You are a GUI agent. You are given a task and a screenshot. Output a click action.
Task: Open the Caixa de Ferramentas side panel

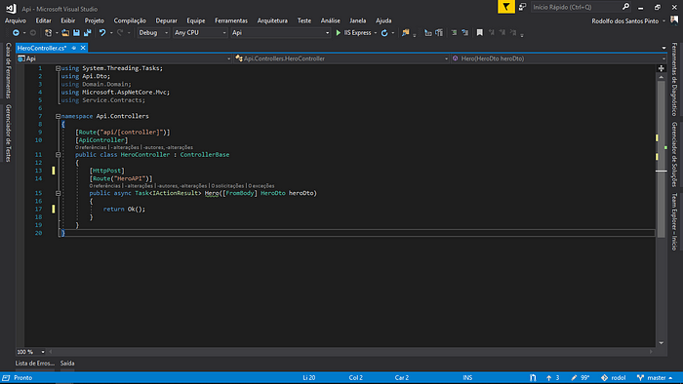pos(8,70)
